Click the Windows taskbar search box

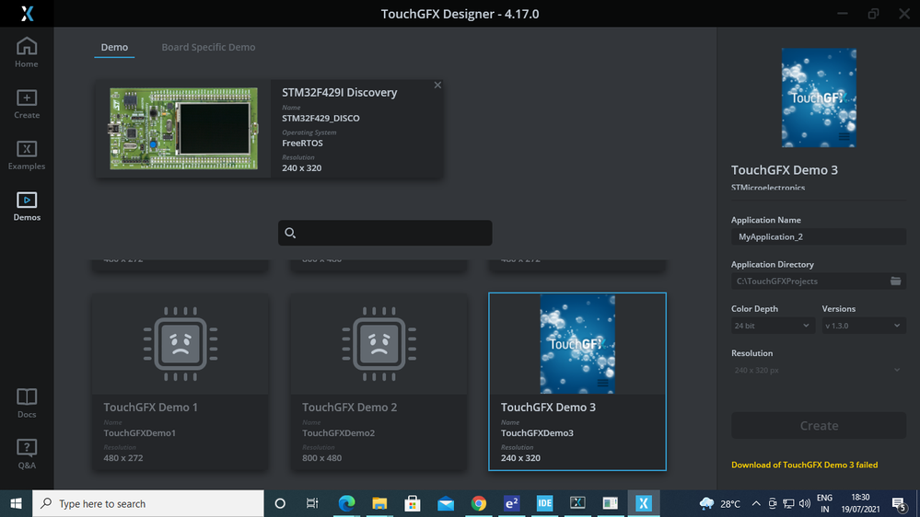click(x=148, y=503)
